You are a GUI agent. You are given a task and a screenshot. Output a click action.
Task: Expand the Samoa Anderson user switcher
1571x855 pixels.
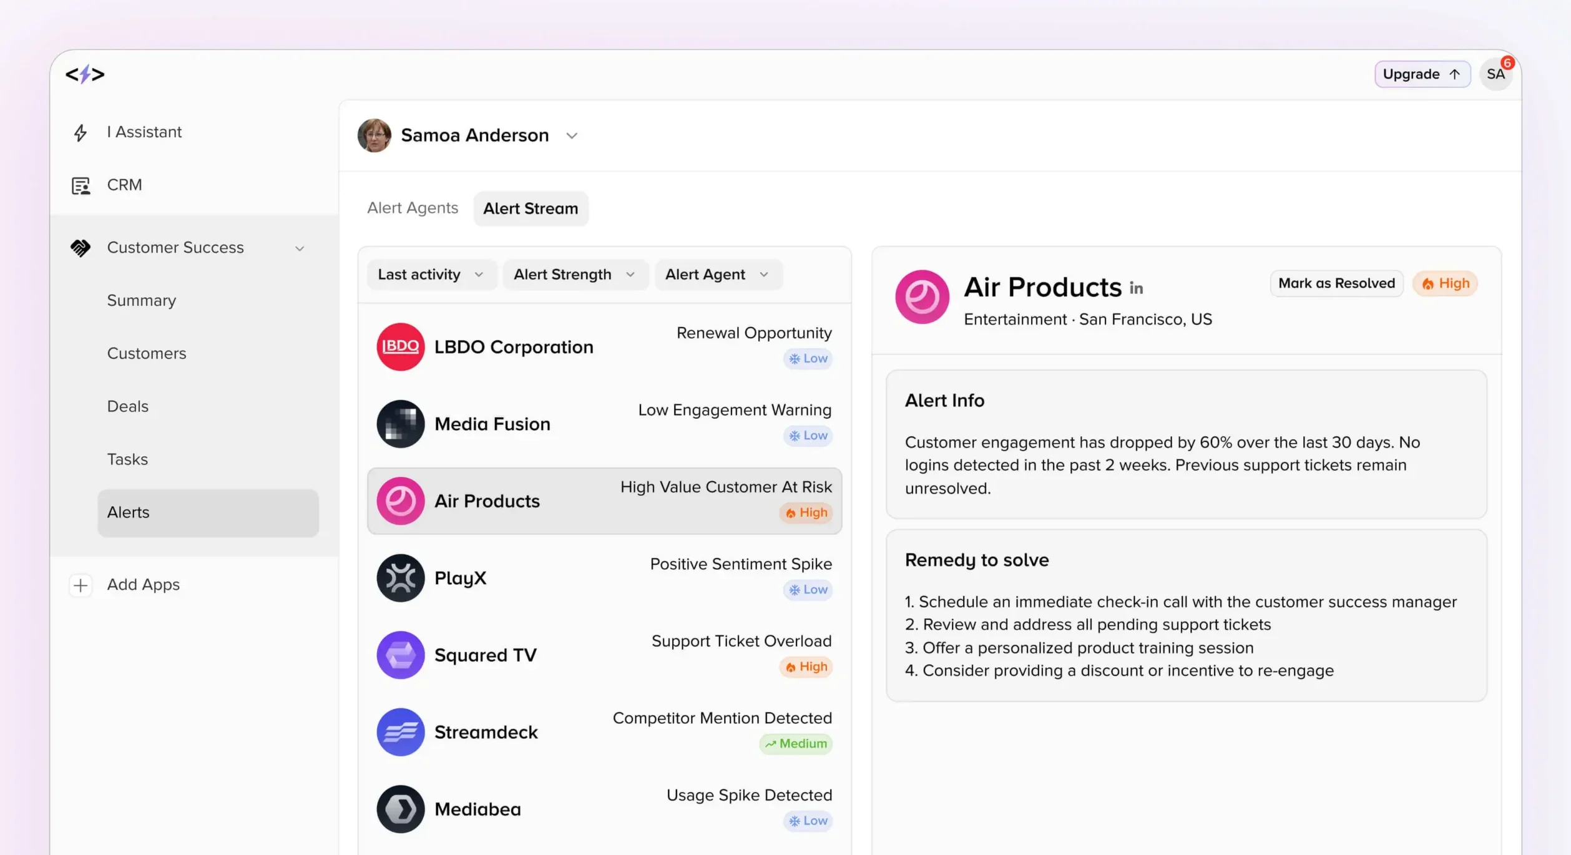point(571,135)
